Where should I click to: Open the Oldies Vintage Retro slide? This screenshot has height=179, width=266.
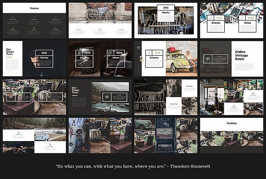[232, 59]
